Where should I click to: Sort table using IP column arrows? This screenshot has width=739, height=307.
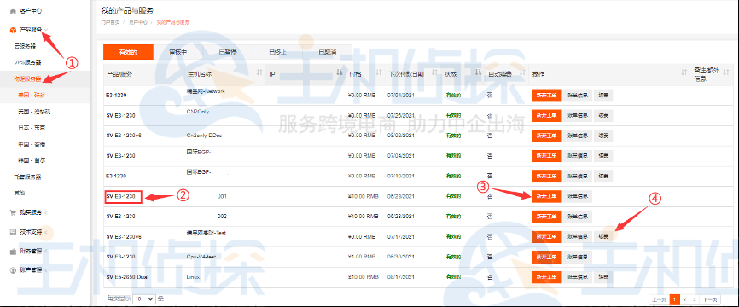[x=340, y=72]
